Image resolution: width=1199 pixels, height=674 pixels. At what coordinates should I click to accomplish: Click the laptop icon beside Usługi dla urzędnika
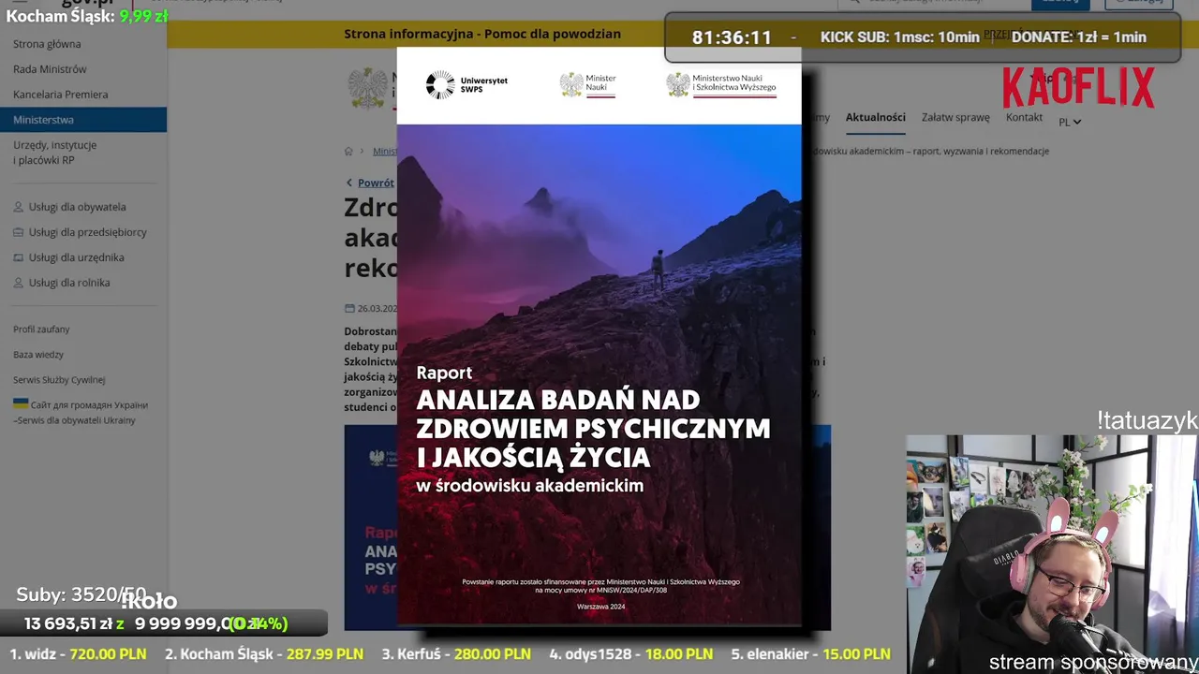coord(19,257)
